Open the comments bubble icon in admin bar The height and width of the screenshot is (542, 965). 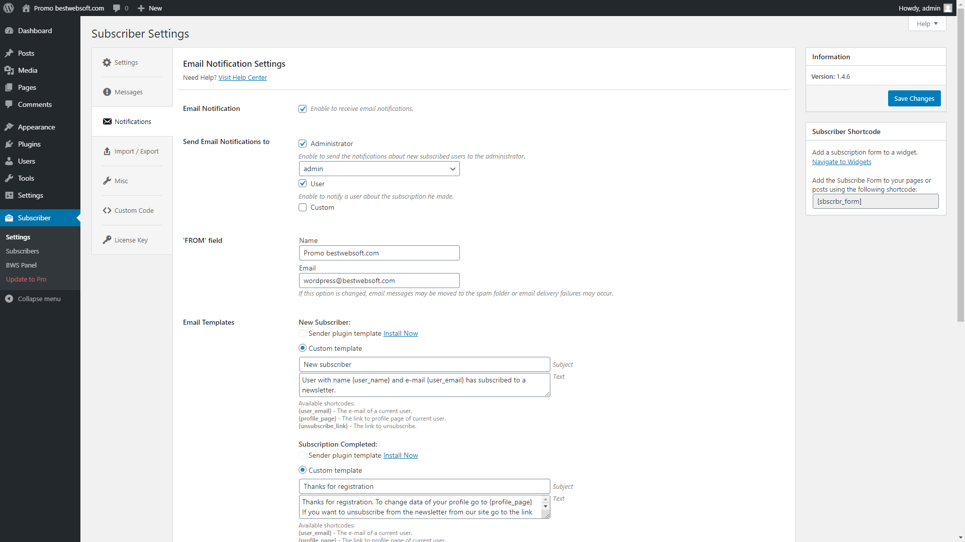[x=117, y=8]
